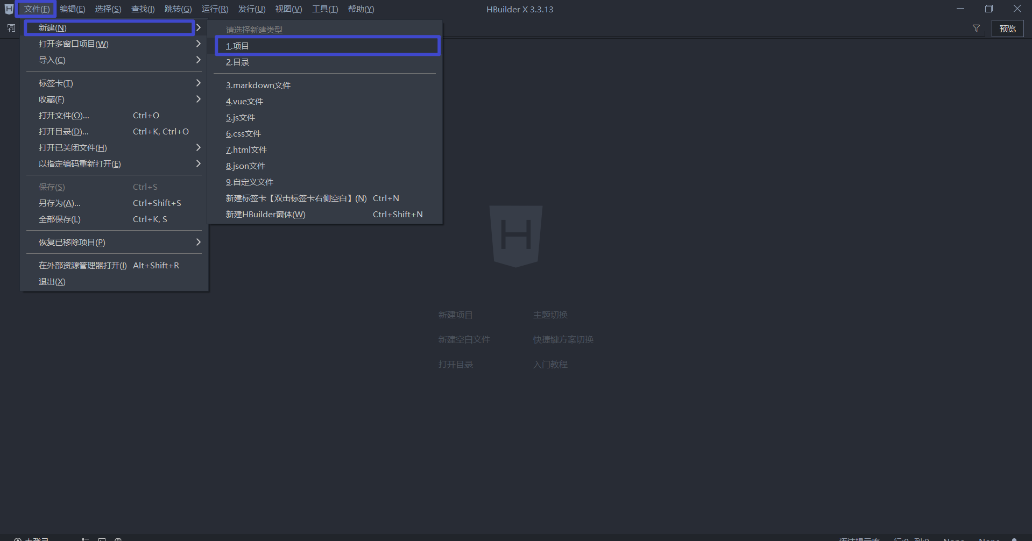The width and height of the screenshot is (1032, 541).
Task: Create a new 6.css文件
Action: pos(325,134)
